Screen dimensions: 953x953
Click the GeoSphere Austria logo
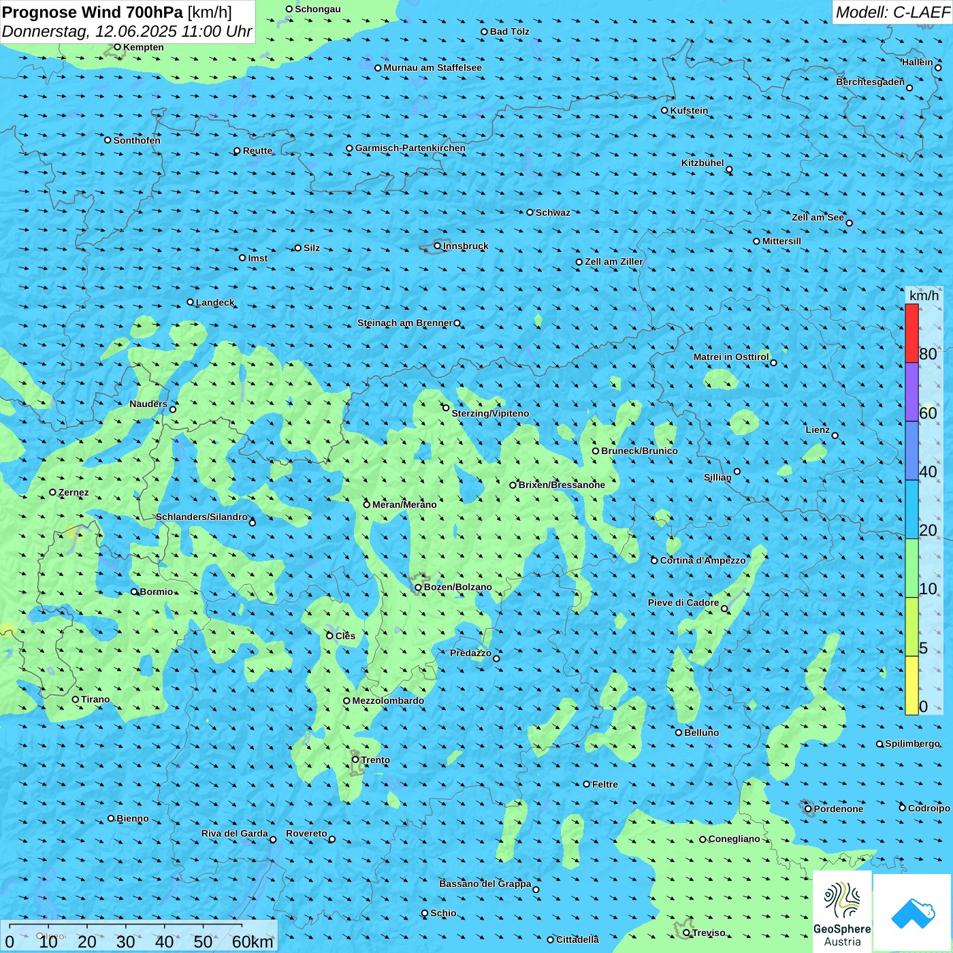click(842, 912)
